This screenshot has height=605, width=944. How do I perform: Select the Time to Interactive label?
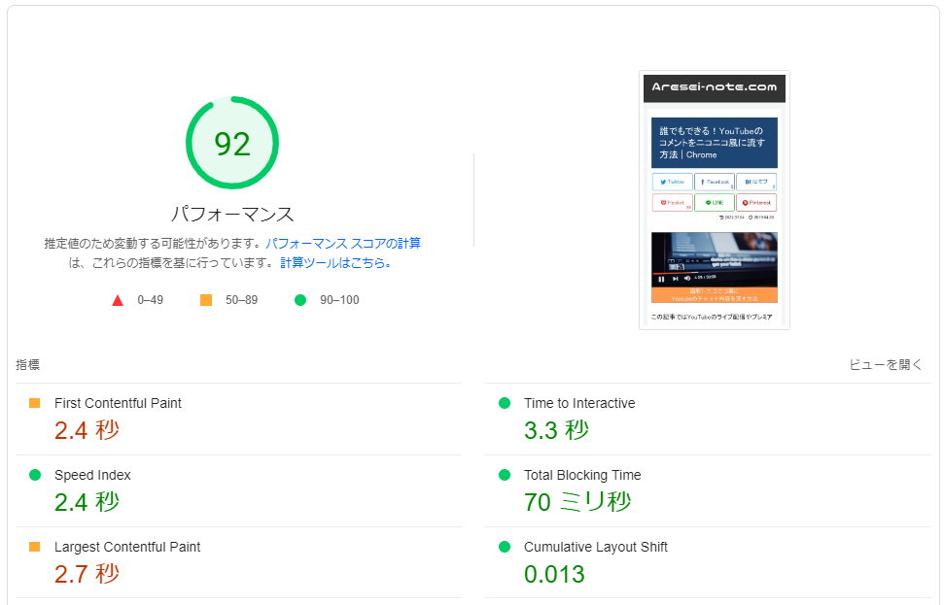(579, 403)
